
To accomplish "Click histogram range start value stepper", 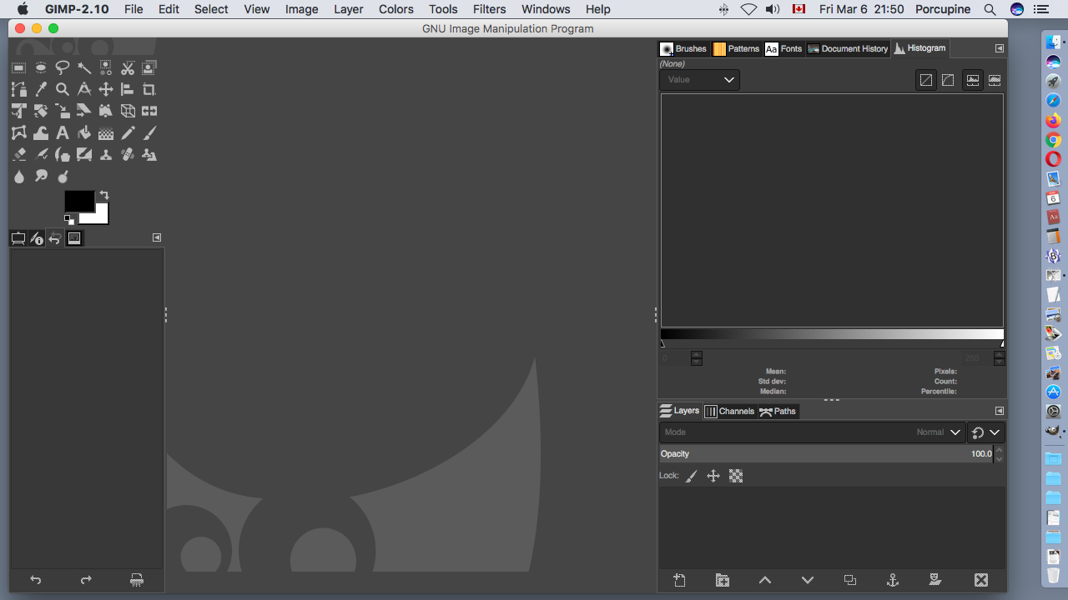I will click(697, 358).
